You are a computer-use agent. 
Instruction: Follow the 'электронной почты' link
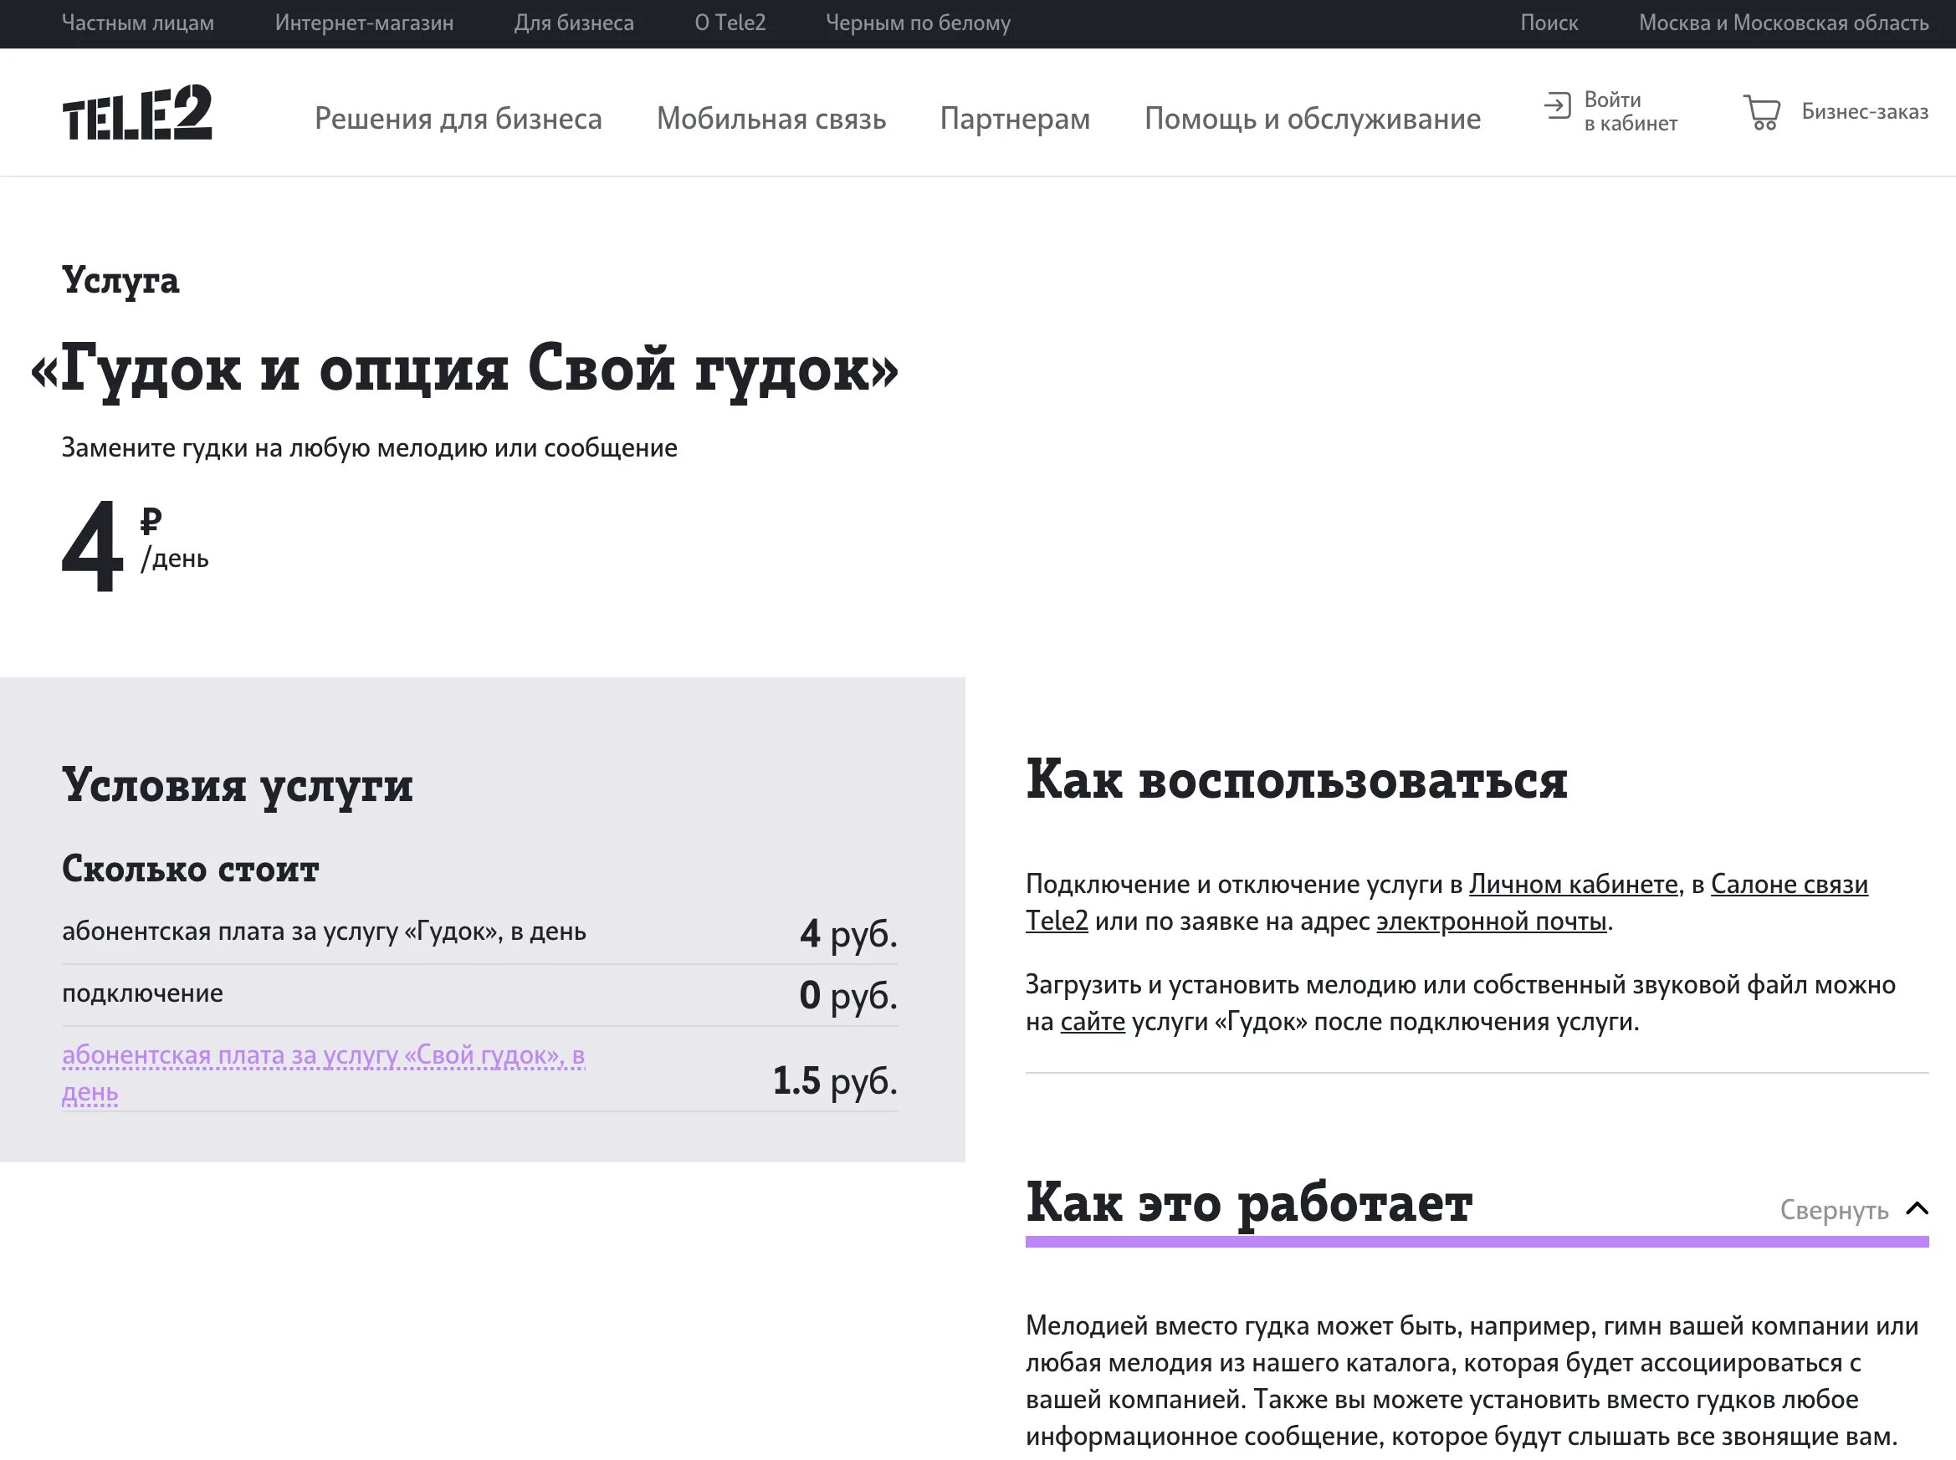pos(1491,921)
